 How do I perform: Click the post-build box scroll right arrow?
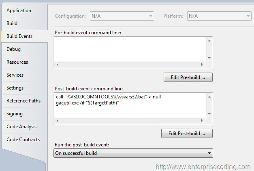pos(202,121)
